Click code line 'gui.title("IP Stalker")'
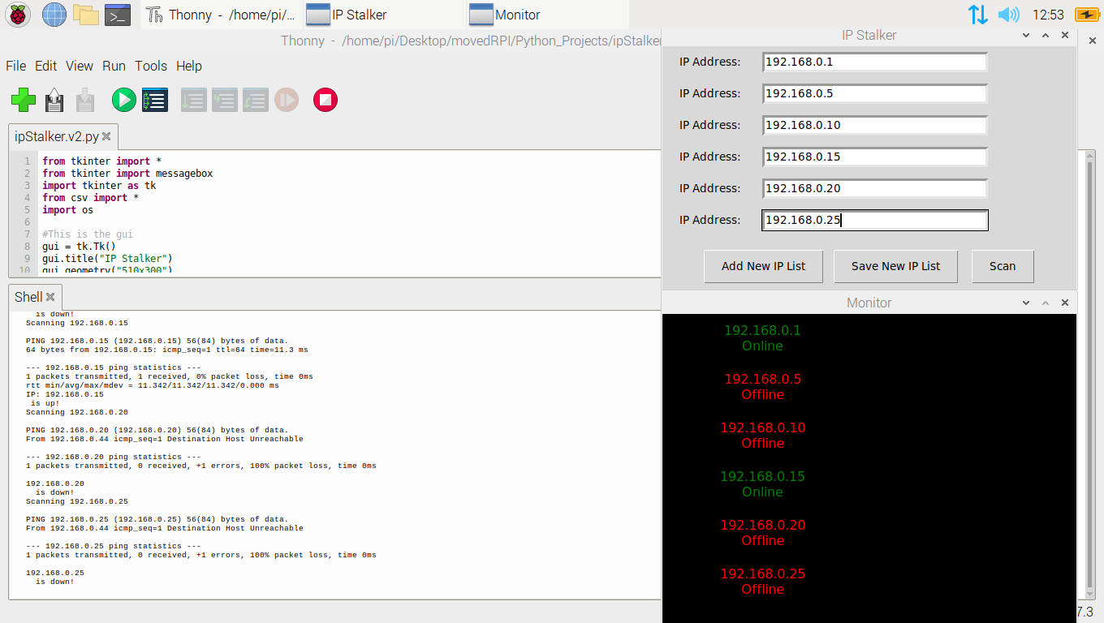The height and width of the screenshot is (623, 1104). [x=108, y=259]
